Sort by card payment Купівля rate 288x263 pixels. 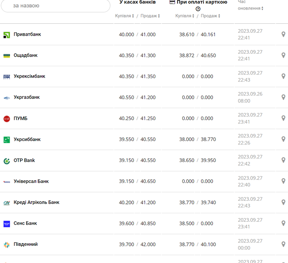185,16
